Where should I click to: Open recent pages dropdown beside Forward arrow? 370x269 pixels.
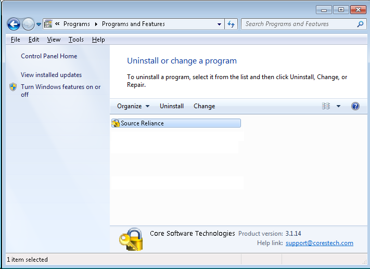click(39, 24)
